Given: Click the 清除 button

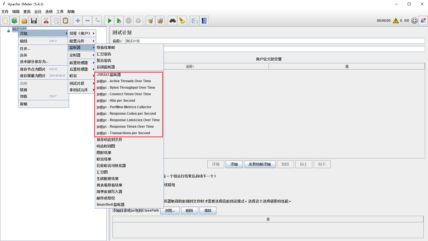Looking at the screenshot, I should 208,210.
